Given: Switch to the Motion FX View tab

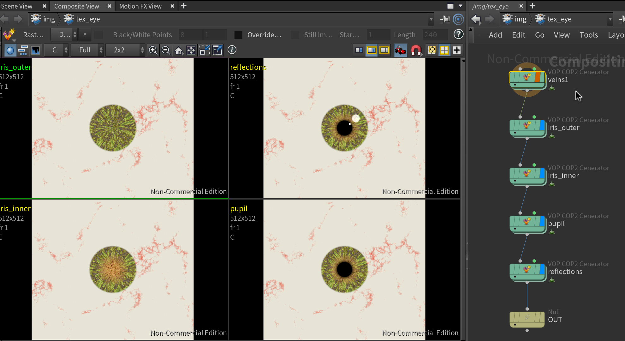Looking at the screenshot, I should tap(140, 6).
